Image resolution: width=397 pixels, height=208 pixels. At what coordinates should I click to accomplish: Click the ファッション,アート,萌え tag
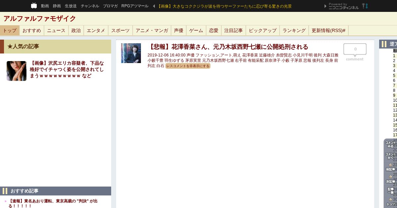(218, 55)
